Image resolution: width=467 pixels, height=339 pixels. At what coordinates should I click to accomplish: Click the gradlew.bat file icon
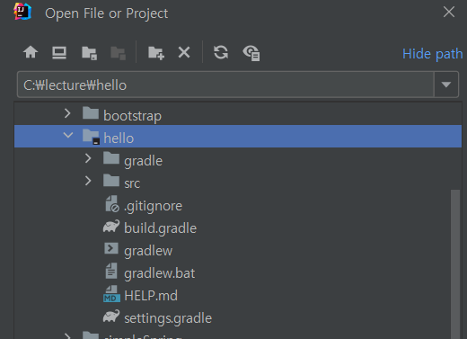pyautogui.click(x=111, y=271)
